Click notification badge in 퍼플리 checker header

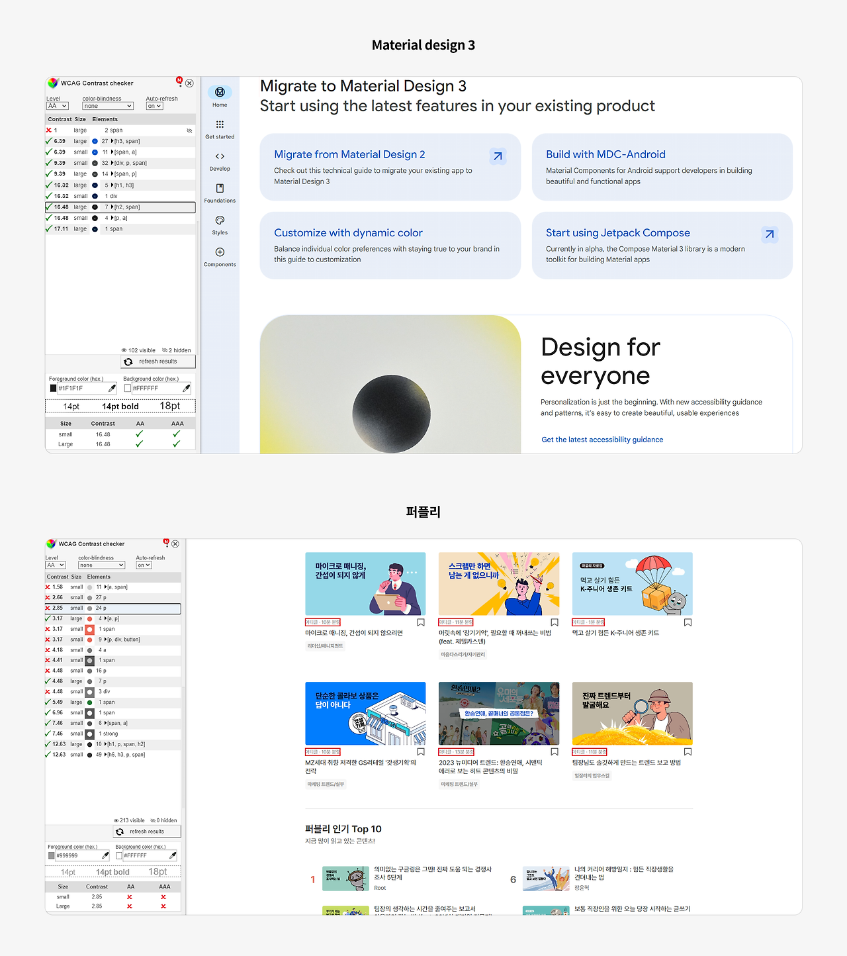pyautogui.click(x=166, y=543)
